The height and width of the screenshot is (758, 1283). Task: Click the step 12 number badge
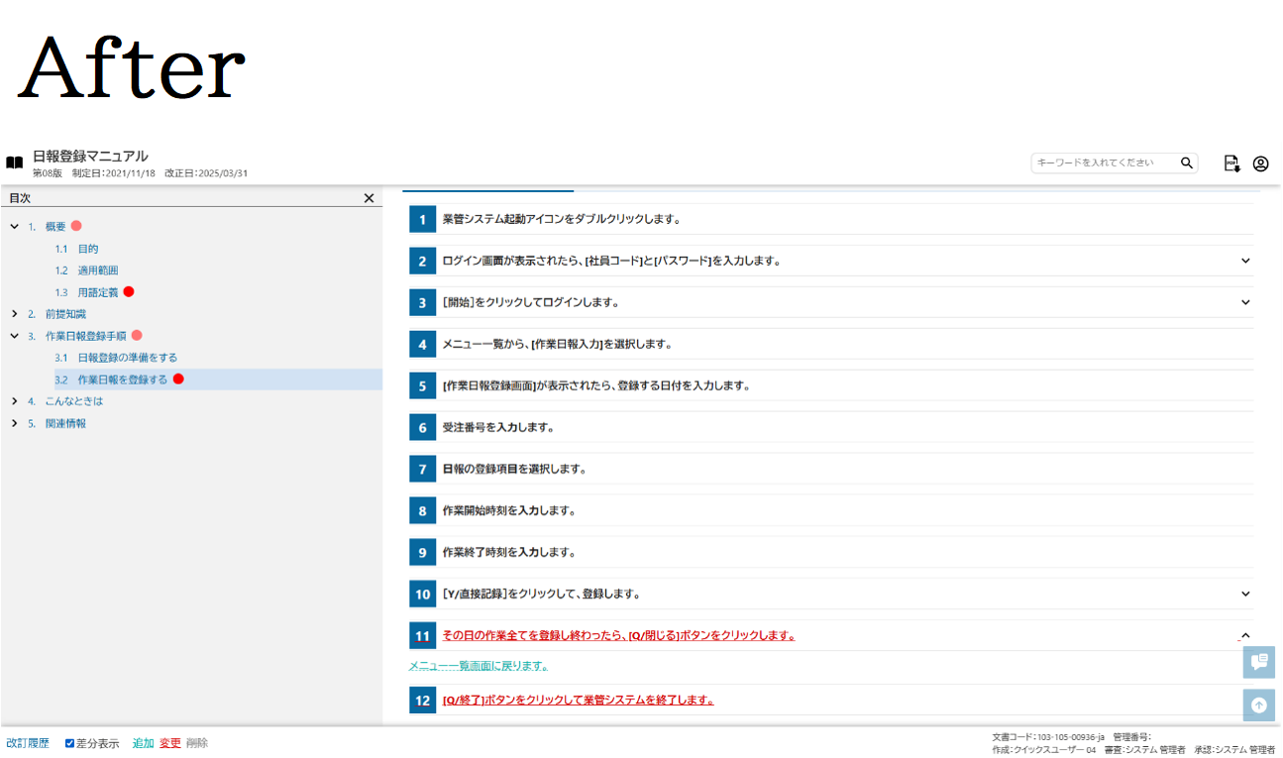tap(423, 701)
